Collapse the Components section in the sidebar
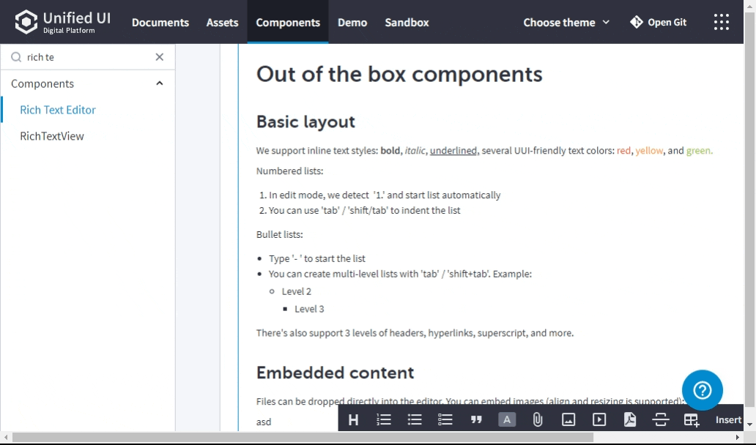The image size is (756, 445). (x=159, y=83)
